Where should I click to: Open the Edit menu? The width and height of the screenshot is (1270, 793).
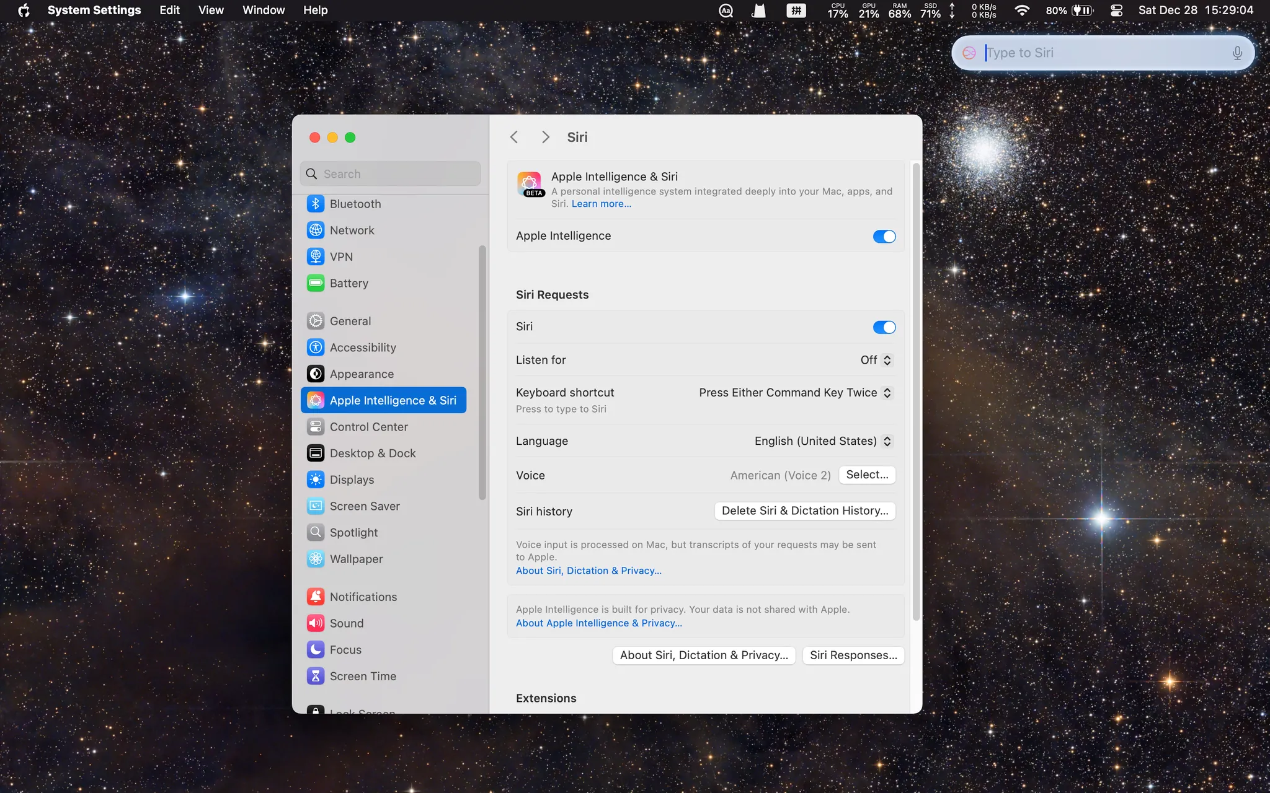coord(169,11)
